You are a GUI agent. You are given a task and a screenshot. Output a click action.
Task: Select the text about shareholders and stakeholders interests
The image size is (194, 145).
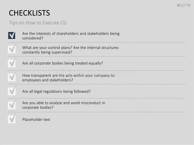(x=71, y=36)
